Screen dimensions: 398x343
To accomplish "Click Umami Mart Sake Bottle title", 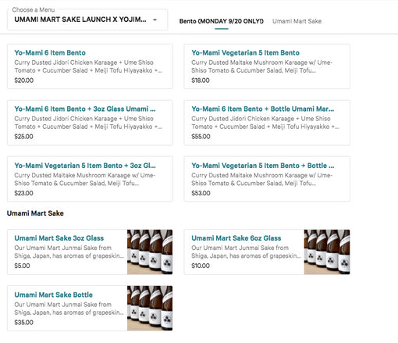I will click(x=53, y=295).
